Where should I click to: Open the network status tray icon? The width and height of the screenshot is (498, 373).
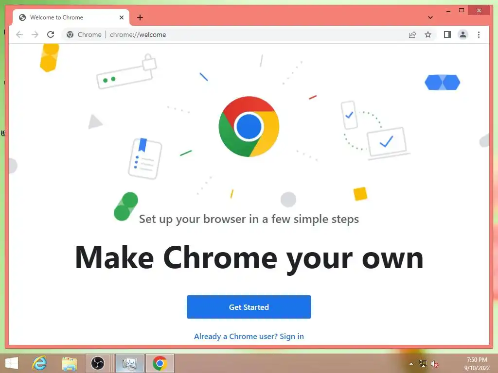423,363
